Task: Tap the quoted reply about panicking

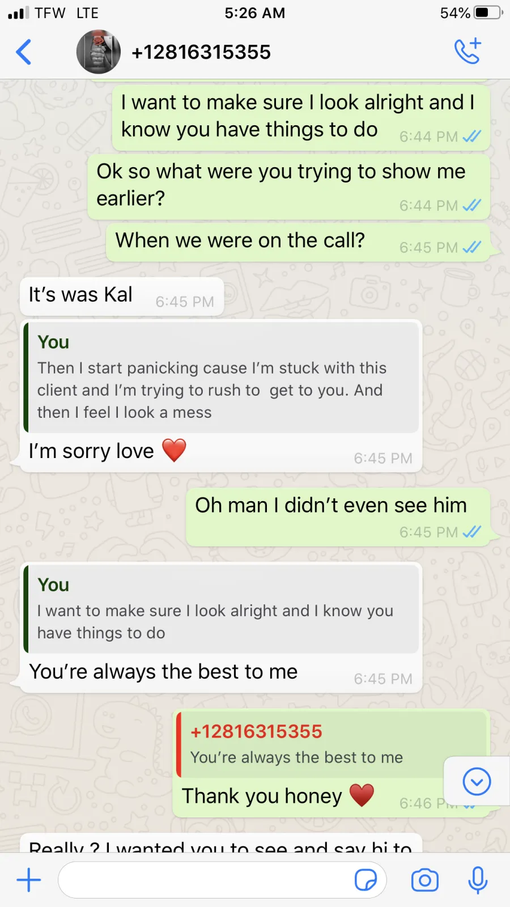Action: coord(222,377)
